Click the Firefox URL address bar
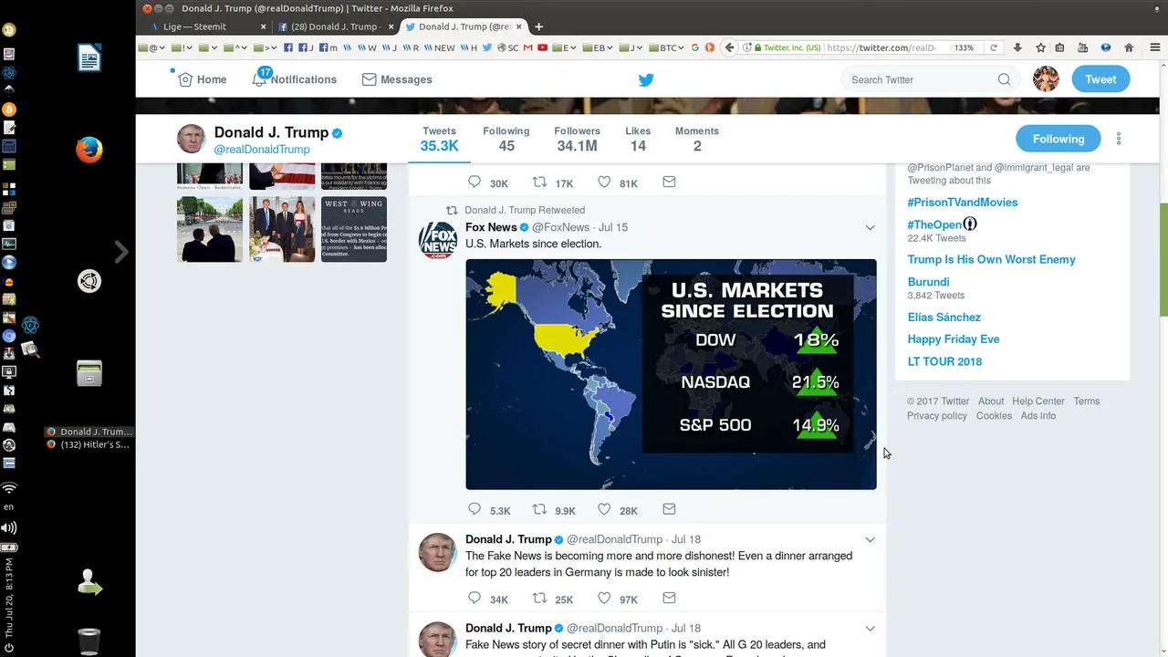1168x657 pixels. pyautogui.click(x=881, y=47)
